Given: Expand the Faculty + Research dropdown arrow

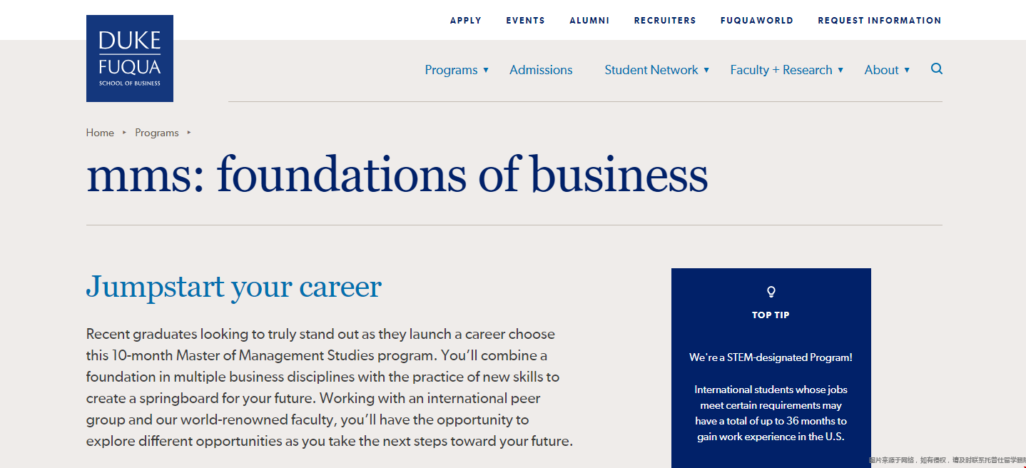Looking at the screenshot, I should click(x=840, y=70).
